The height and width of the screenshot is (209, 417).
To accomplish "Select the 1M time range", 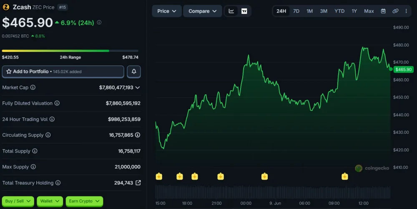I will [x=309, y=11].
